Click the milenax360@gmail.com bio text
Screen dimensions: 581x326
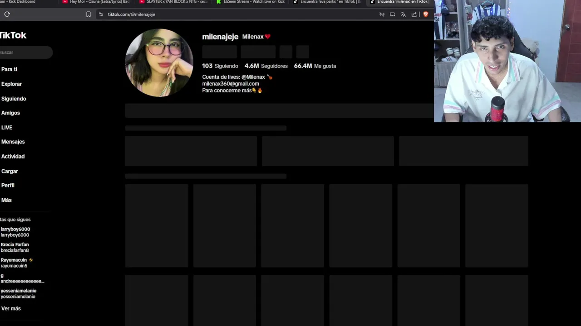231,83
